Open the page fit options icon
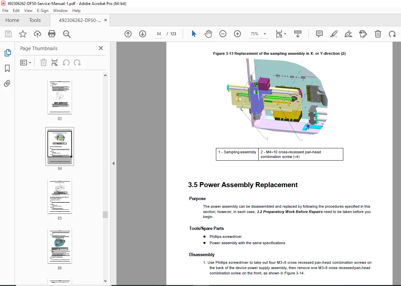 coord(280,34)
